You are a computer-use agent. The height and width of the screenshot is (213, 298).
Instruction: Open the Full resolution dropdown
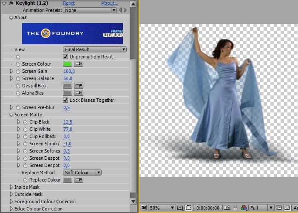point(261,207)
